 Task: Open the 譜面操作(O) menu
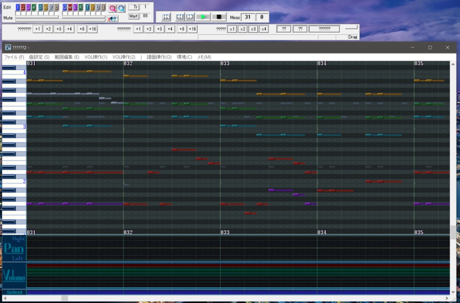pos(159,57)
